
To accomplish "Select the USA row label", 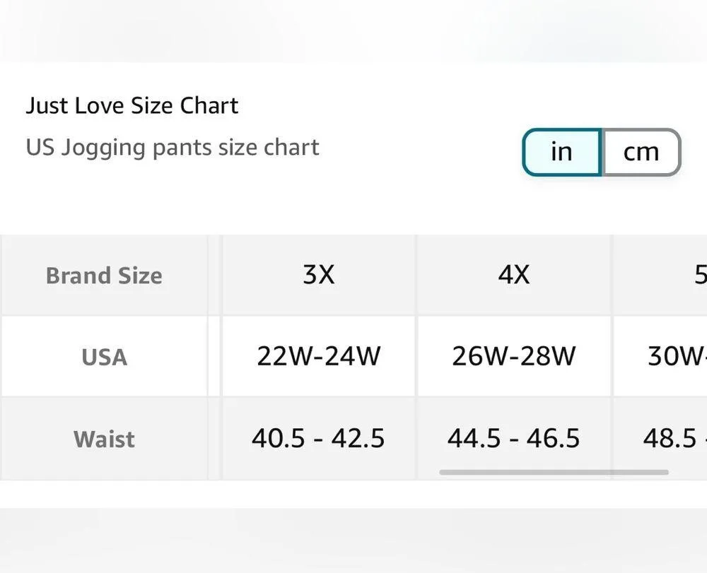I will (104, 357).
